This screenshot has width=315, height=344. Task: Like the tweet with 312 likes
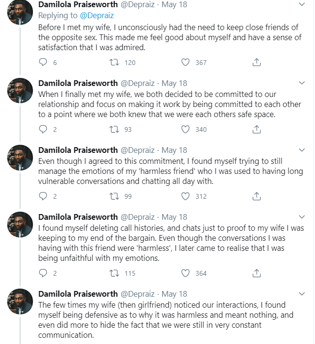click(x=185, y=196)
